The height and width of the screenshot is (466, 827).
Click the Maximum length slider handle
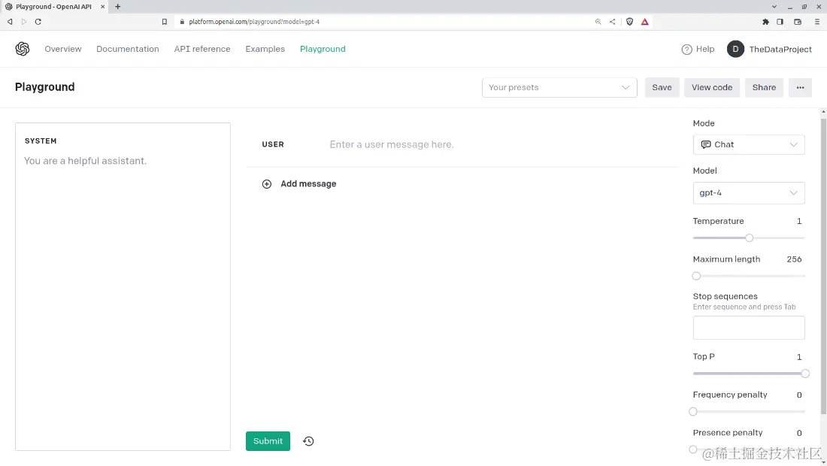click(x=696, y=277)
